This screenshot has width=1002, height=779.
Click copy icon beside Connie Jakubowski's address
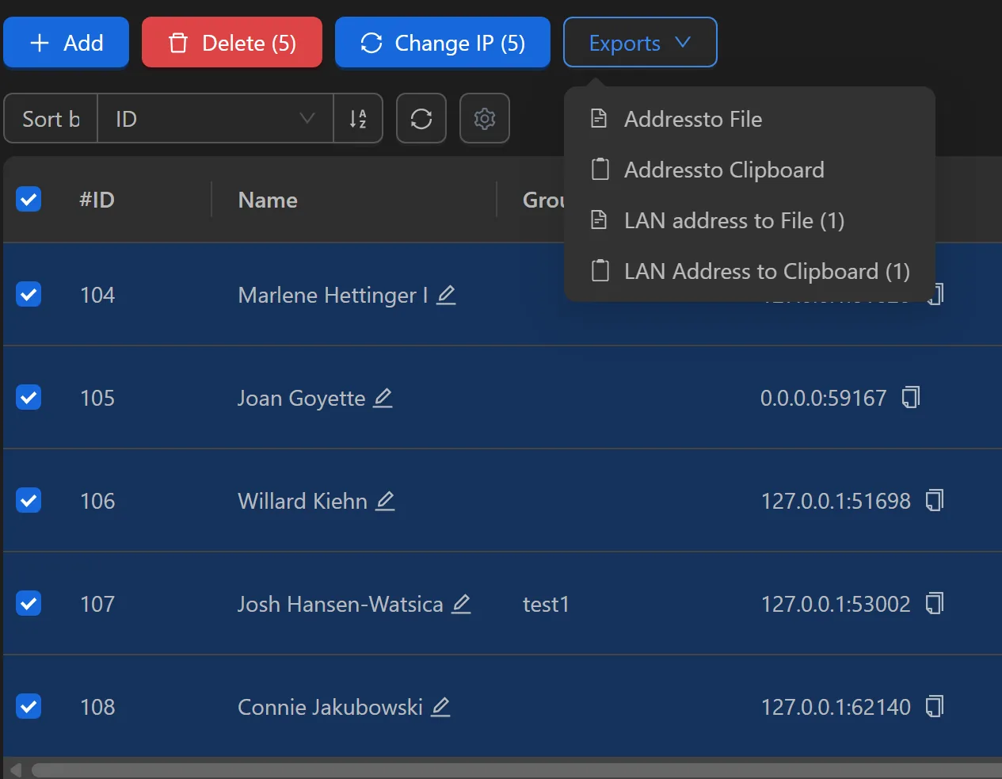point(935,707)
